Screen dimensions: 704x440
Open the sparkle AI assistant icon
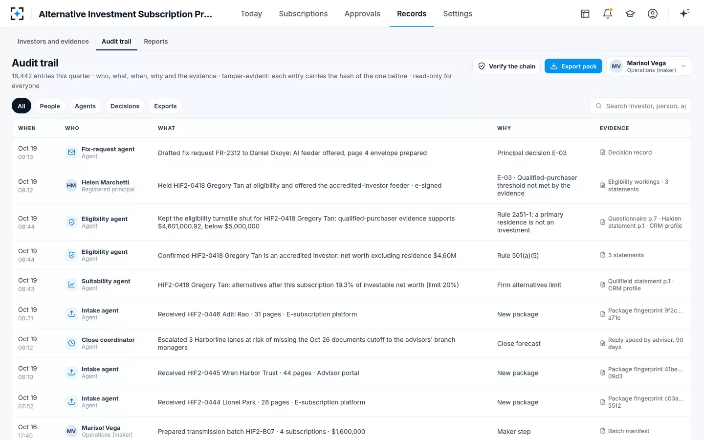click(684, 13)
